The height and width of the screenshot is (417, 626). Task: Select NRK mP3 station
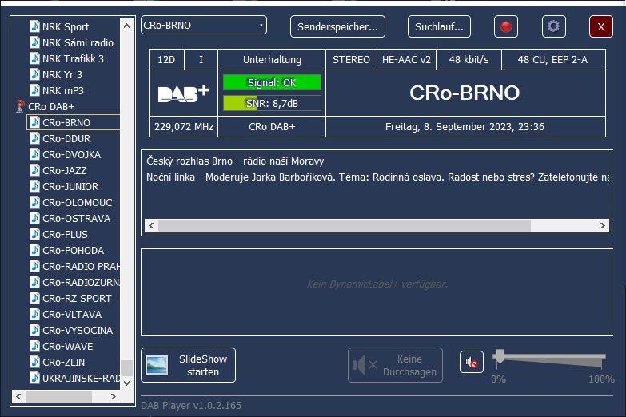62,90
